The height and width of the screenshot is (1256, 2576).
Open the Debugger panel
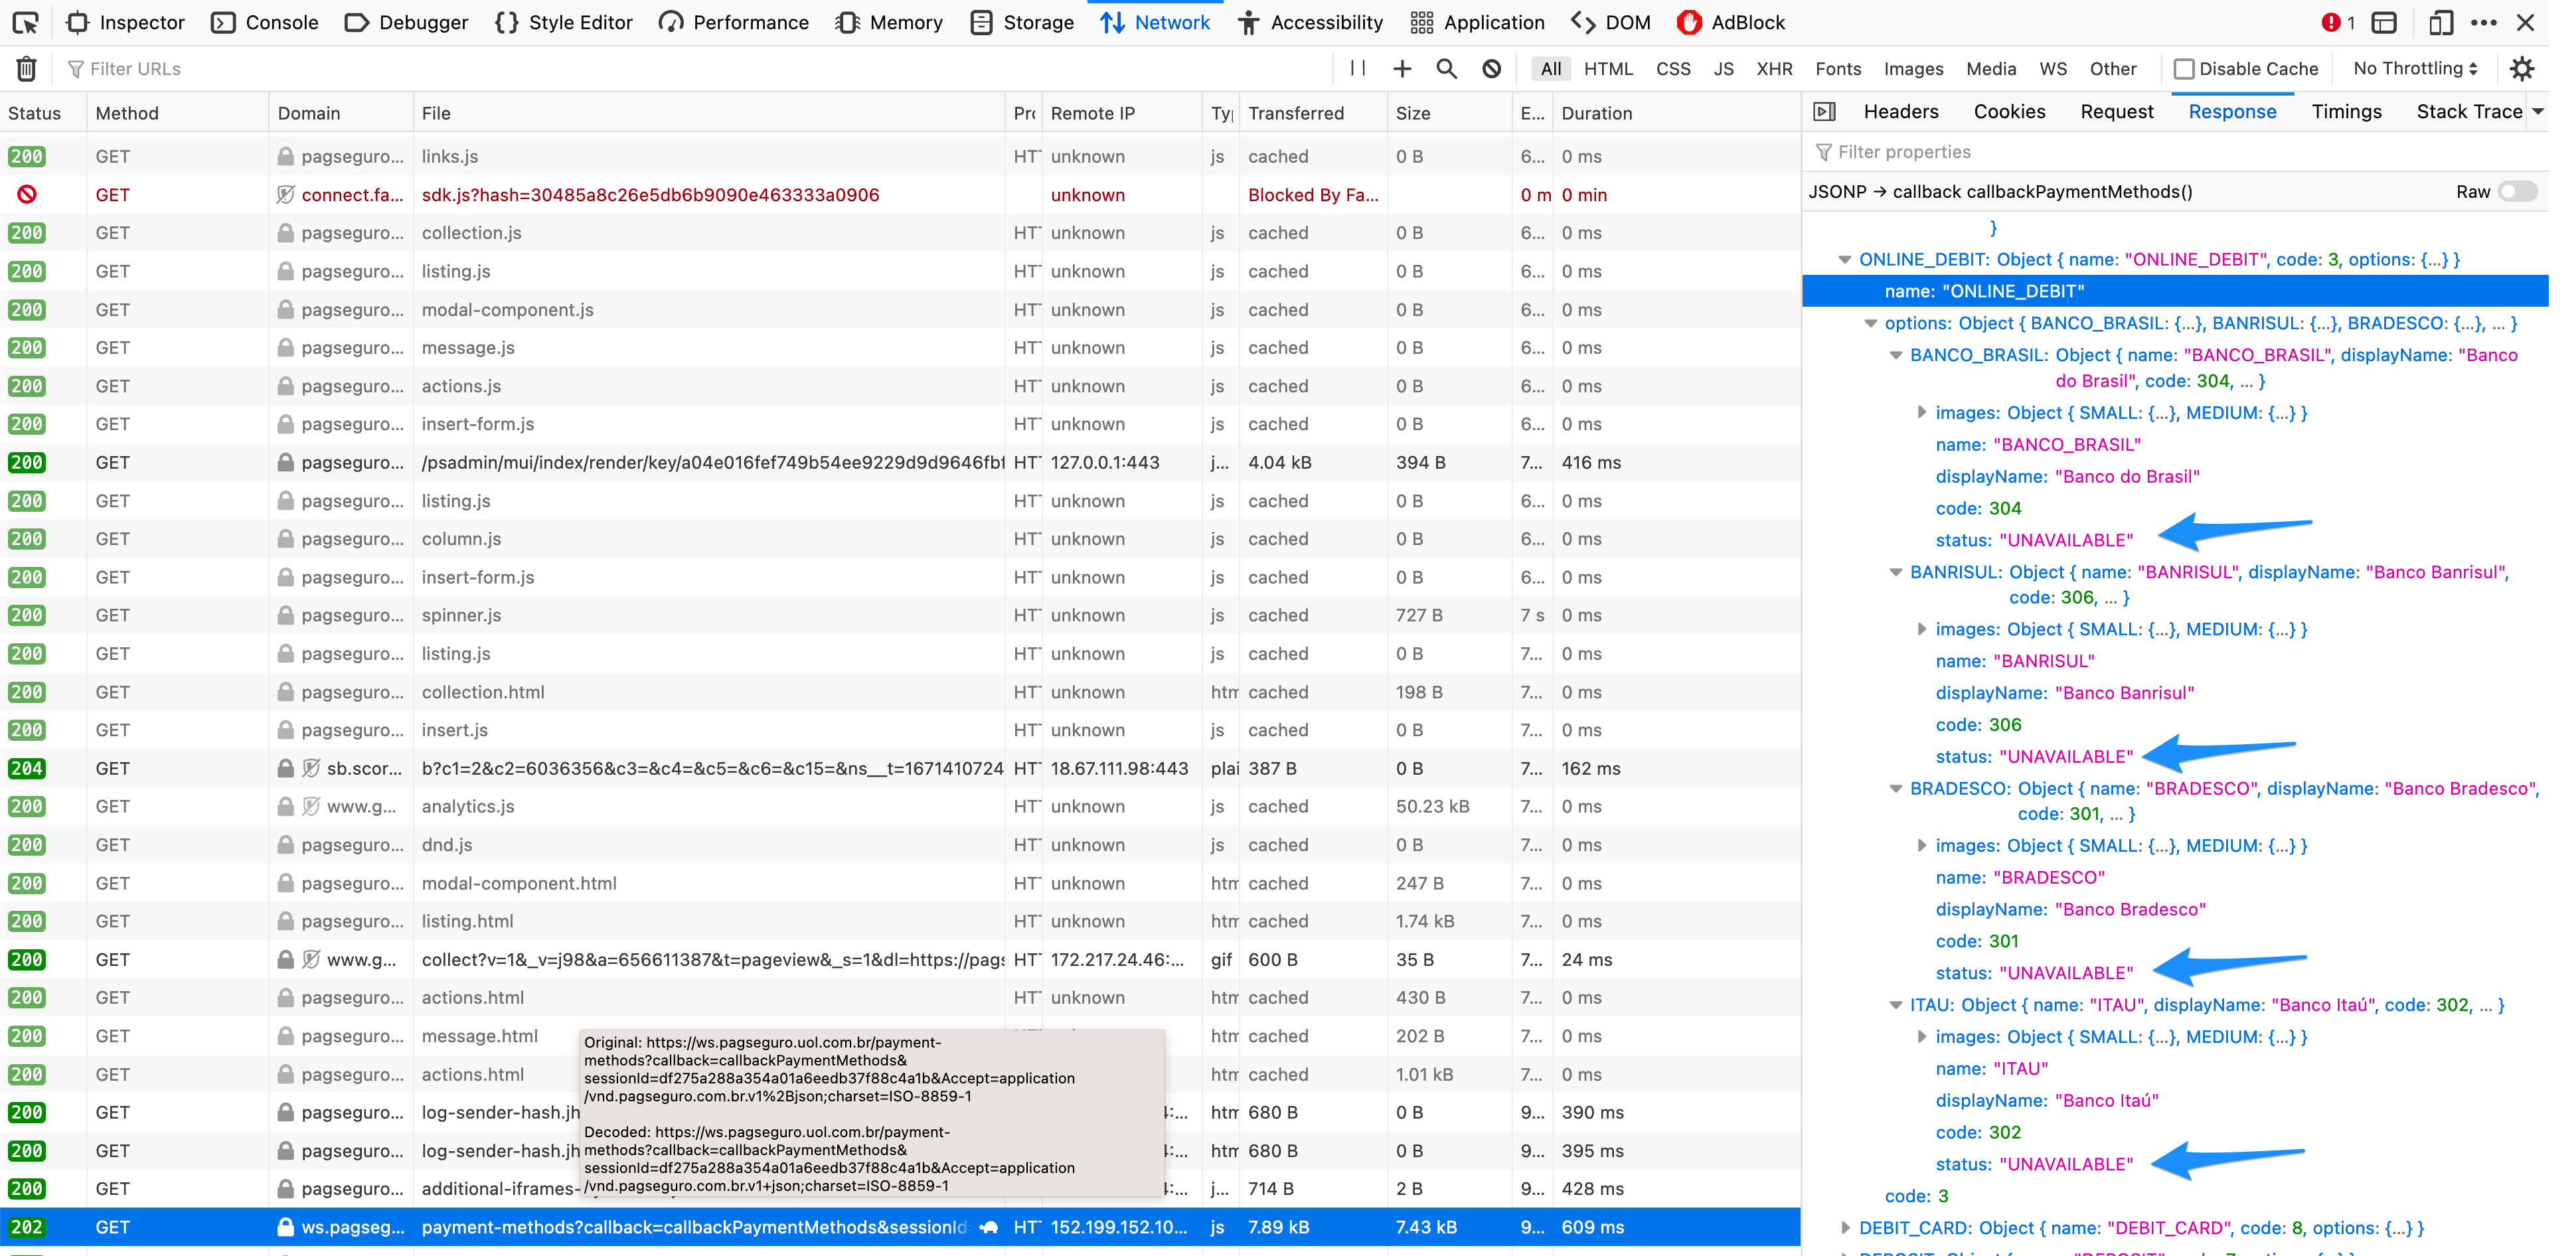tap(406, 22)
